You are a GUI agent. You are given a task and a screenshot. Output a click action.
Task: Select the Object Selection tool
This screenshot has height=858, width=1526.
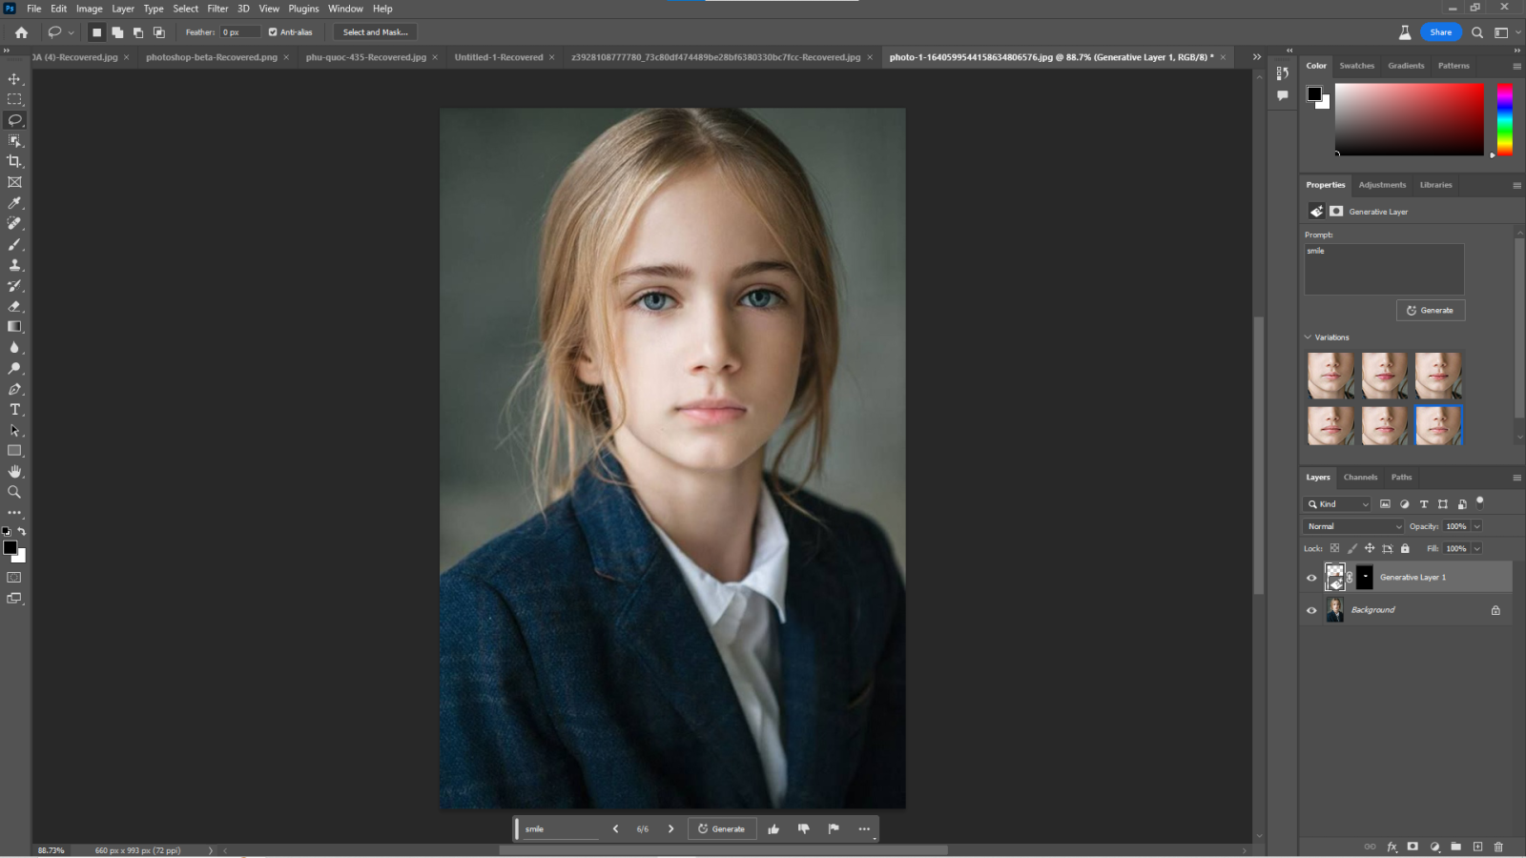click(14, 141)
